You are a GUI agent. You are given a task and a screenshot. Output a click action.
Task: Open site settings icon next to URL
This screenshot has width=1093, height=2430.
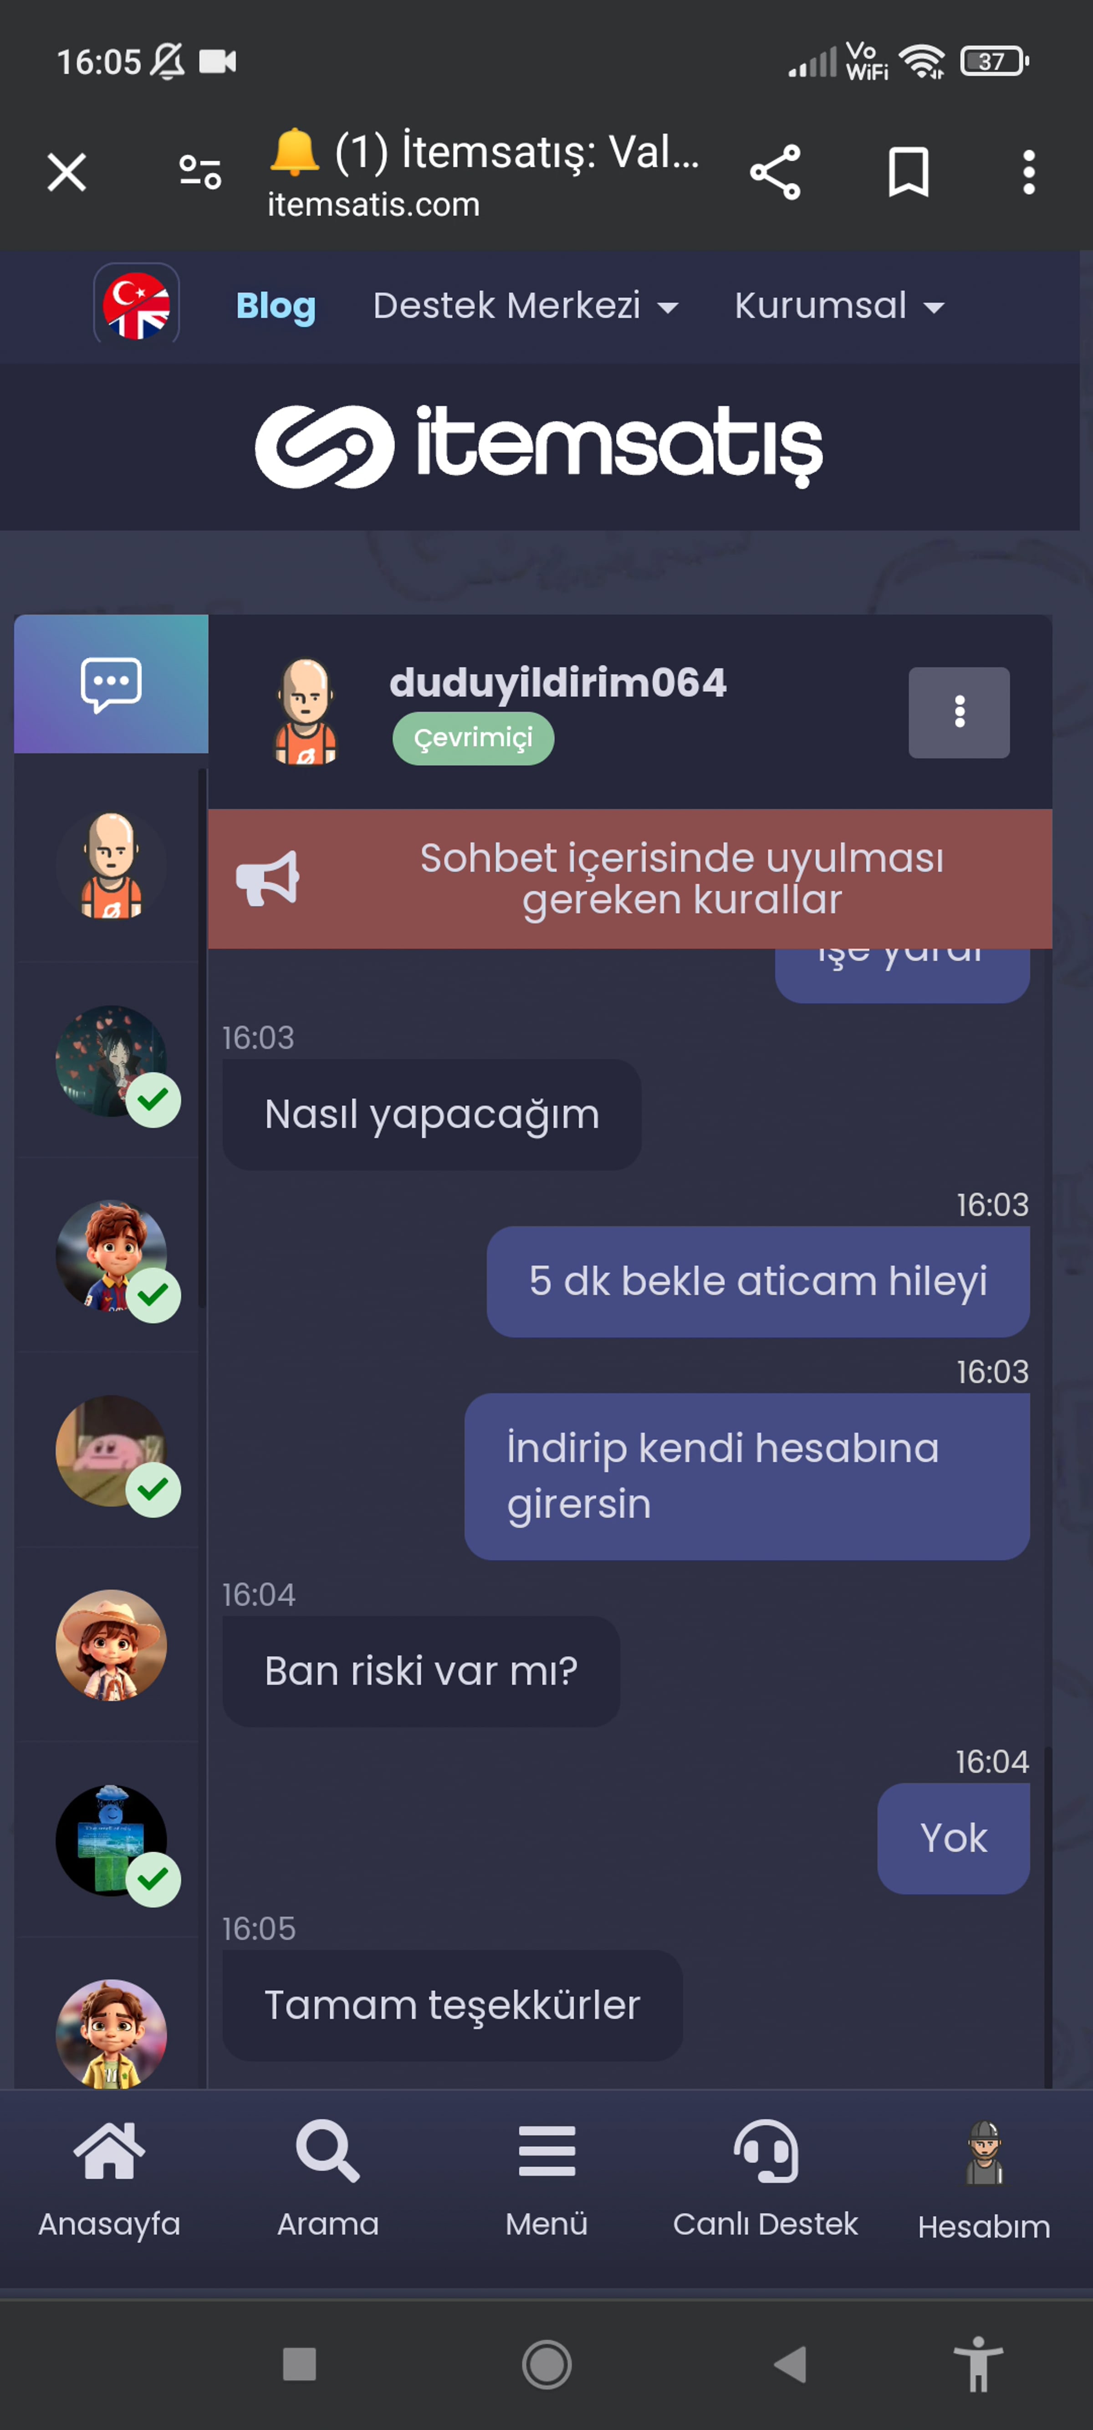(200, 173)
